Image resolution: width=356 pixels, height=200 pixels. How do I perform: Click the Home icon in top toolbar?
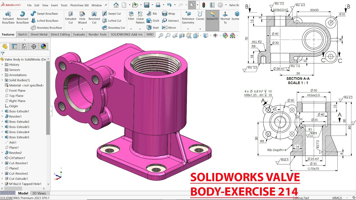point(116,5)
